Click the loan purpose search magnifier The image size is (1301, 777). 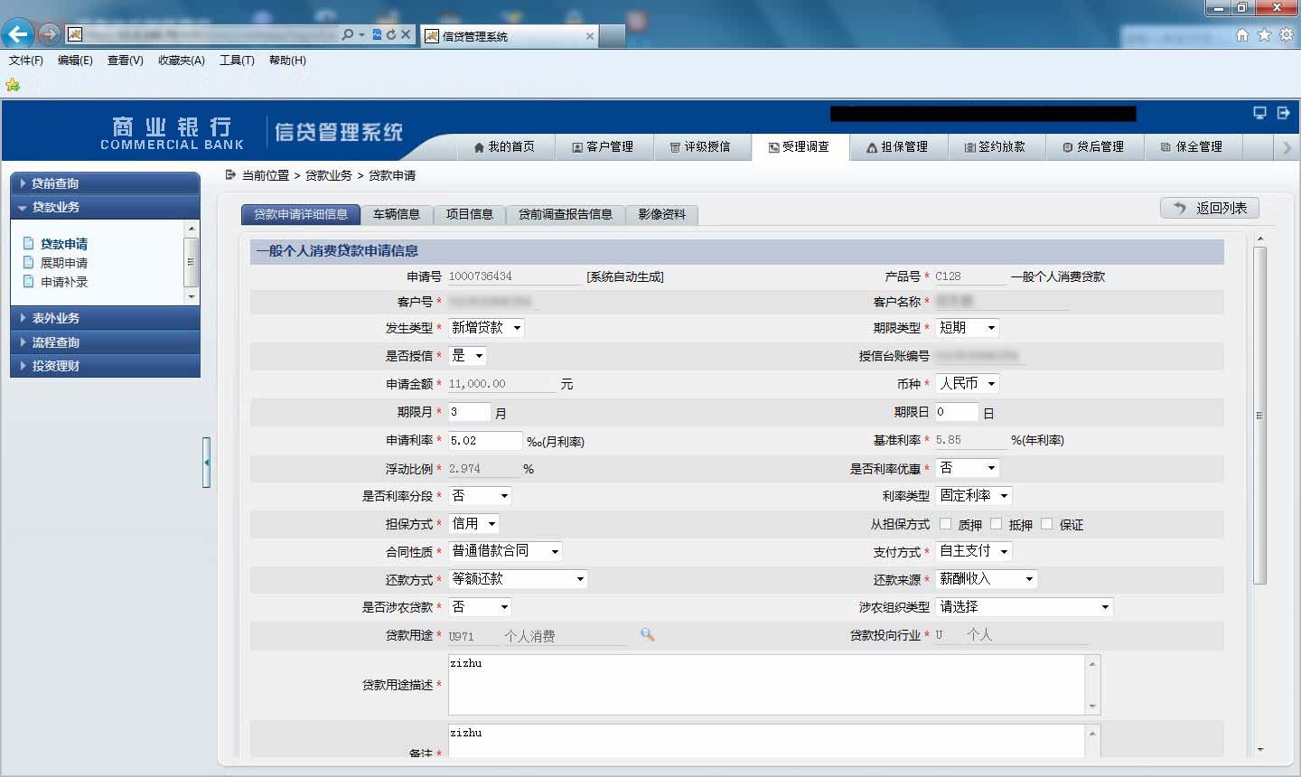[x=647, y=634]
